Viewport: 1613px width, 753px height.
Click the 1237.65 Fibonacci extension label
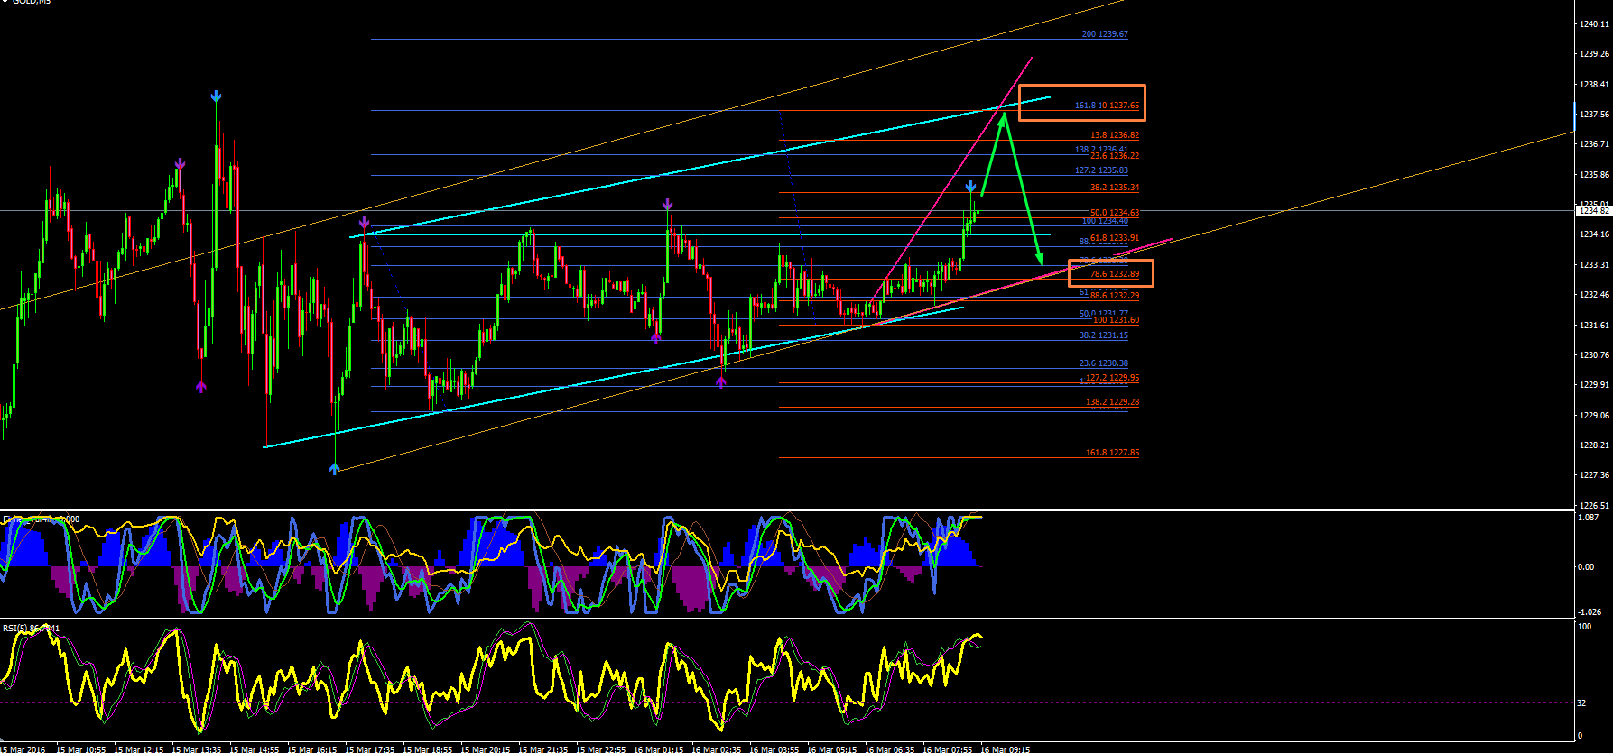click(1107, 106)
